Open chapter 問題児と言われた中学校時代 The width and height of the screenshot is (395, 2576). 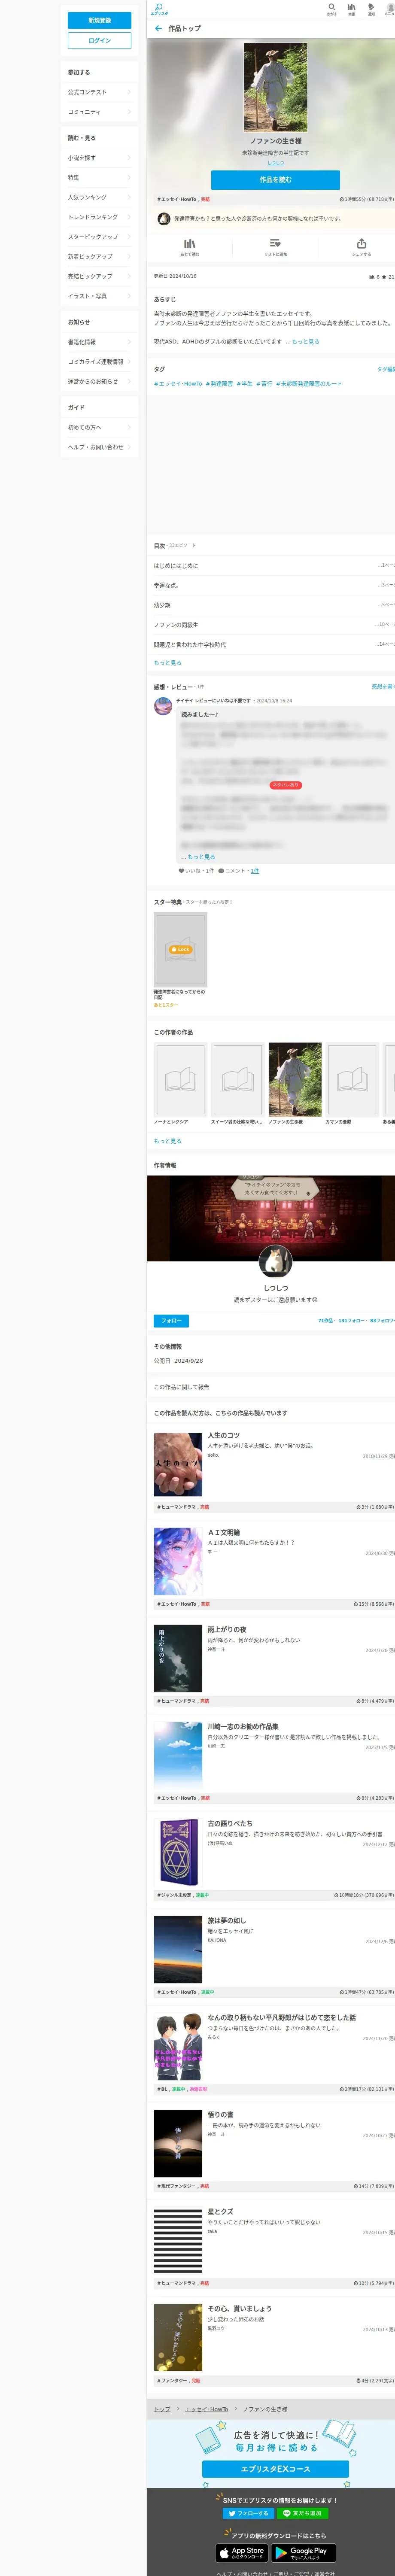[274, 645]
